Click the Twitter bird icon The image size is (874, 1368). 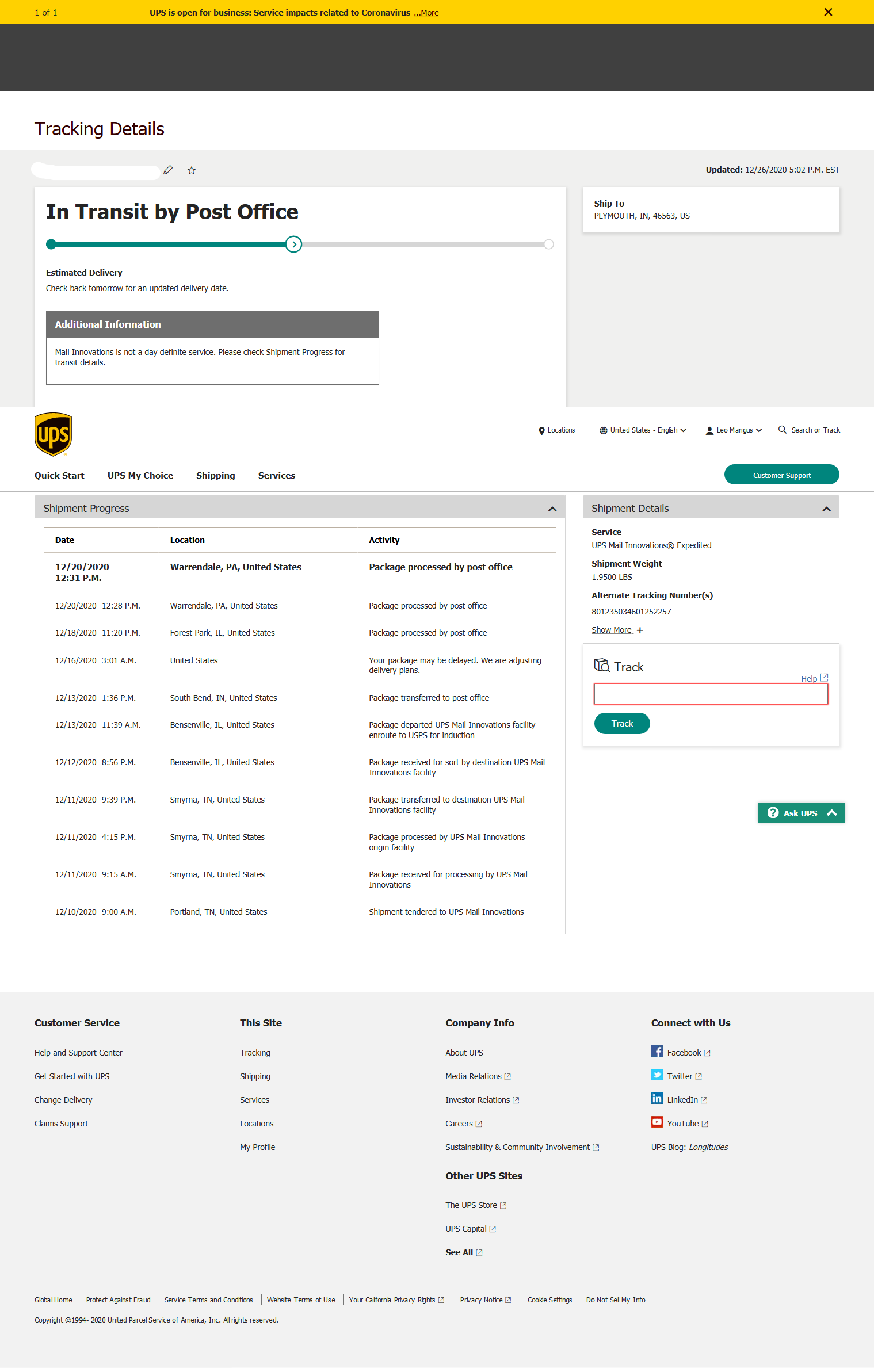pyautogui.click(x=657, y=1075)
